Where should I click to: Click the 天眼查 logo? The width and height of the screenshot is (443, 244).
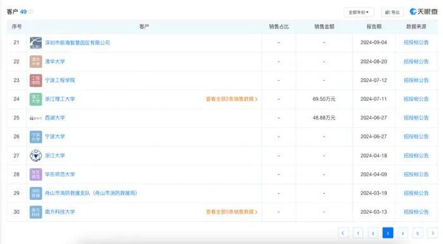423,11
